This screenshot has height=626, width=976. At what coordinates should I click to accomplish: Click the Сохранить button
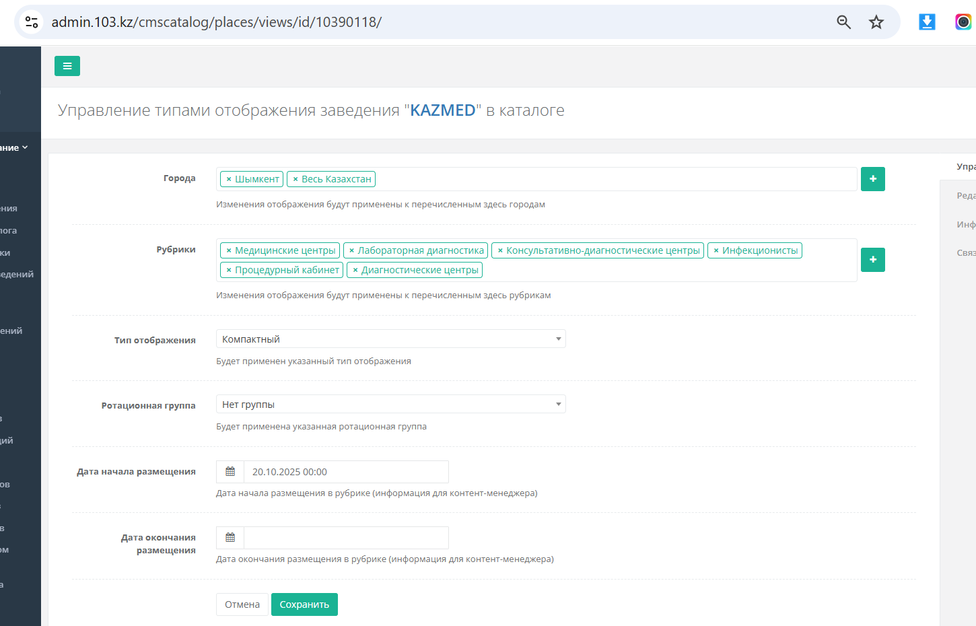[x=304, y=604]
